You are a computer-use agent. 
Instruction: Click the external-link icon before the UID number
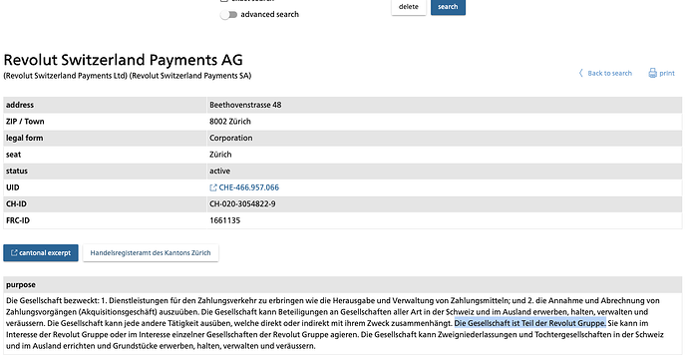(213, 187)
